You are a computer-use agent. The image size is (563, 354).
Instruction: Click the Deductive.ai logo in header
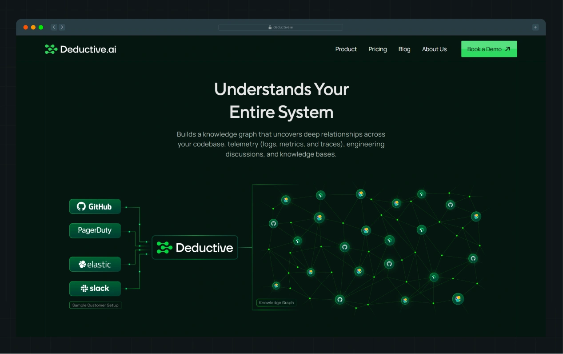[80, 49]
